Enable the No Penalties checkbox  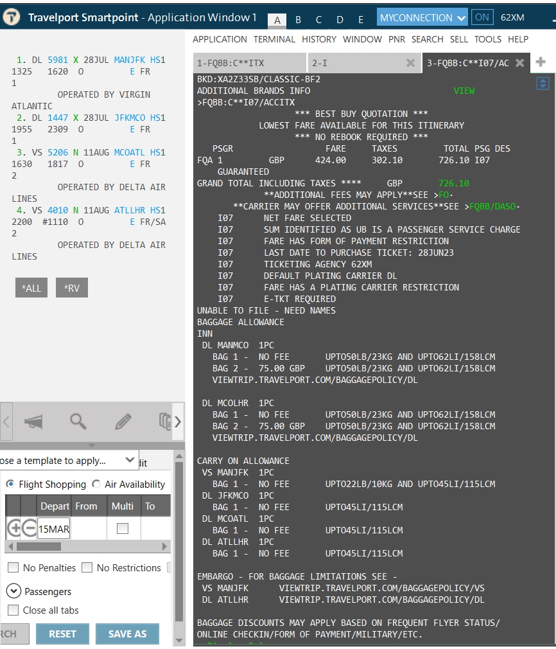coord(13,567)
